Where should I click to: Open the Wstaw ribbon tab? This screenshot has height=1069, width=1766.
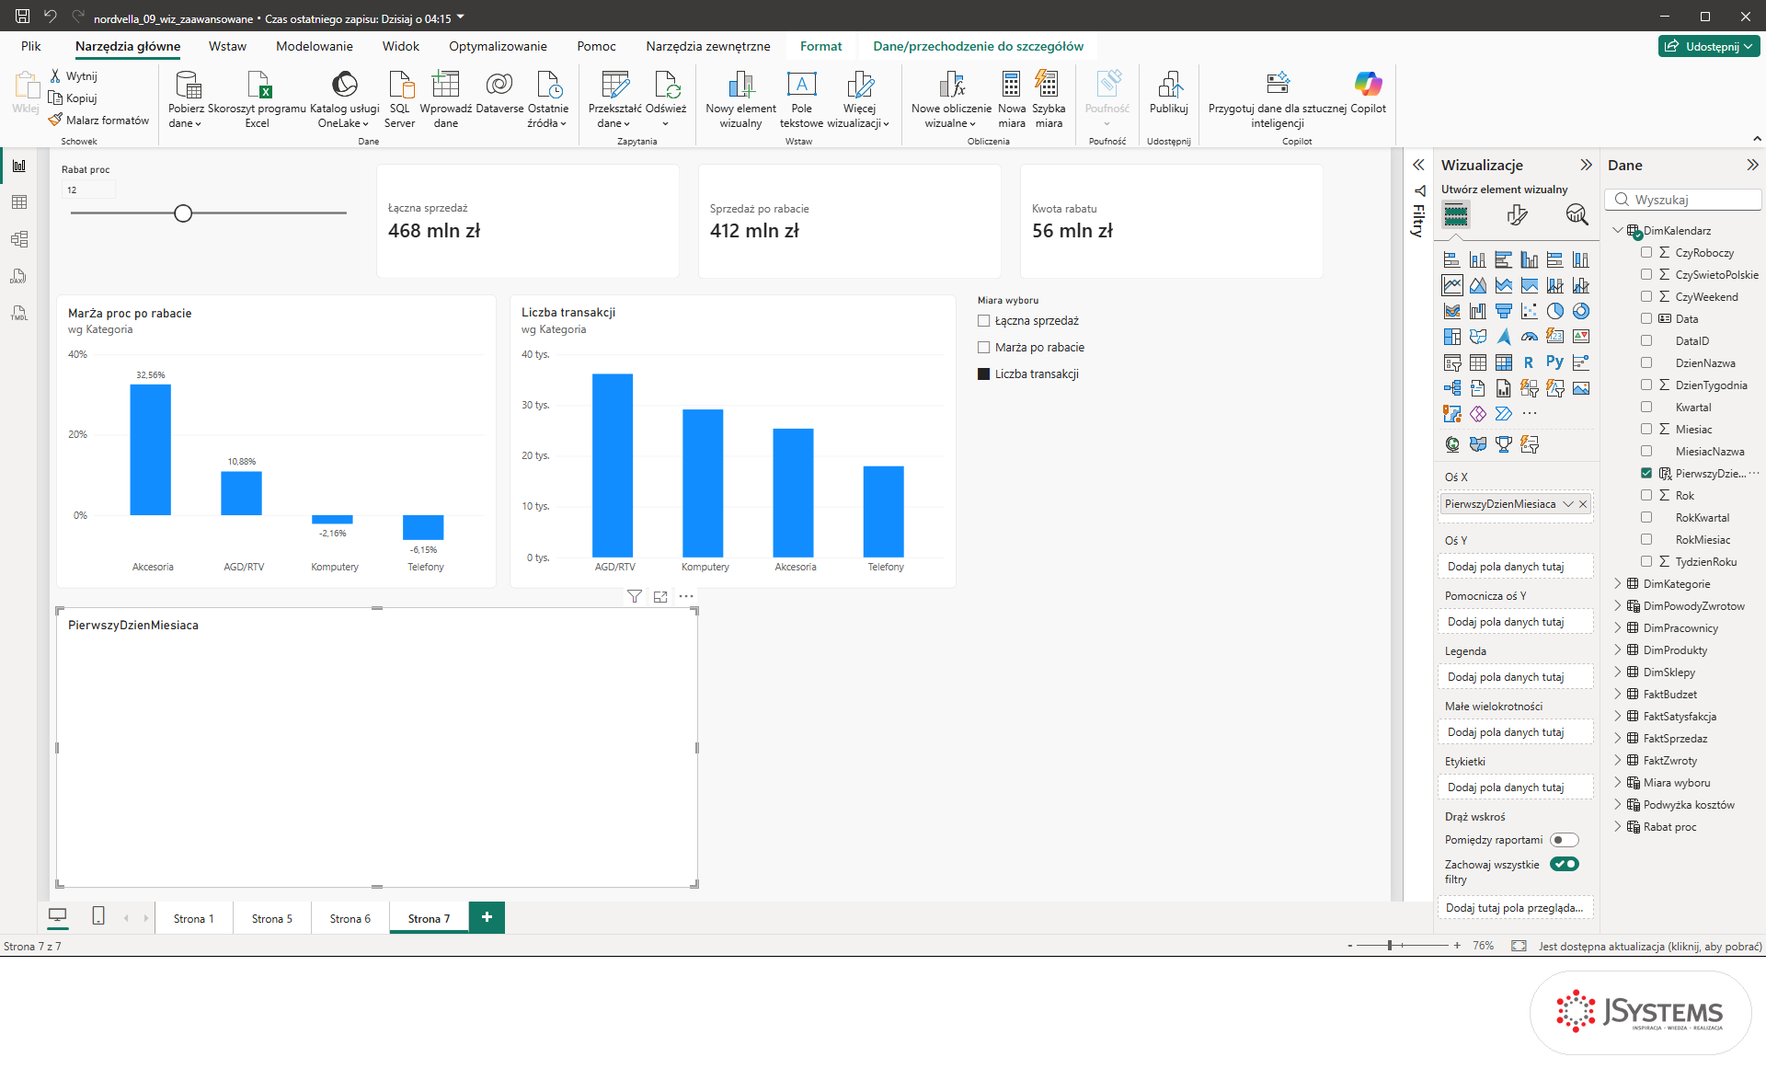click(227, 46)
